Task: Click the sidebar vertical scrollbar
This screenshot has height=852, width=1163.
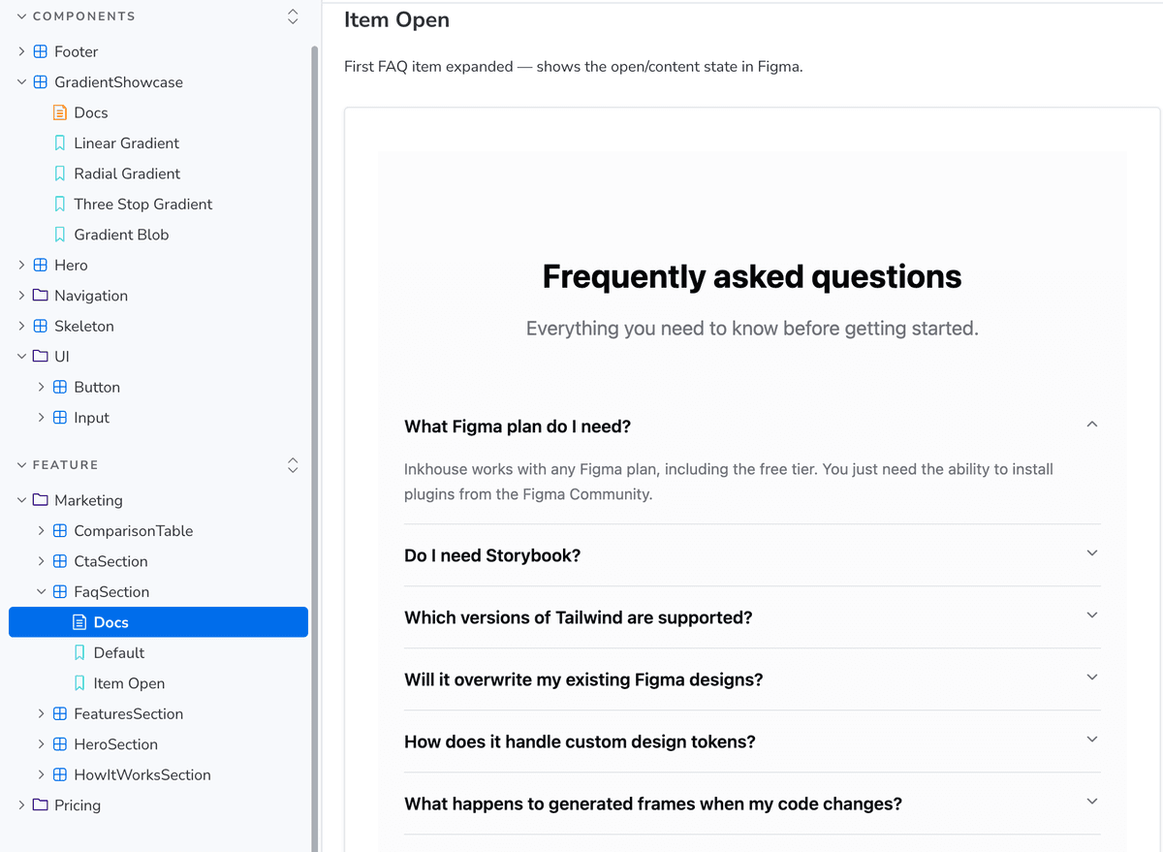Action: pos(313,388)
